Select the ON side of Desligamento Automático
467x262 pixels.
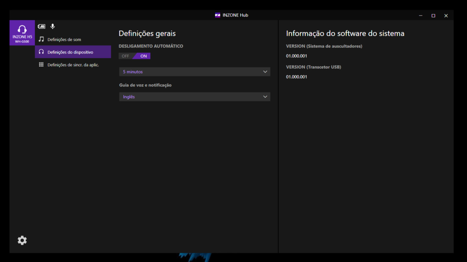[143, 56]
